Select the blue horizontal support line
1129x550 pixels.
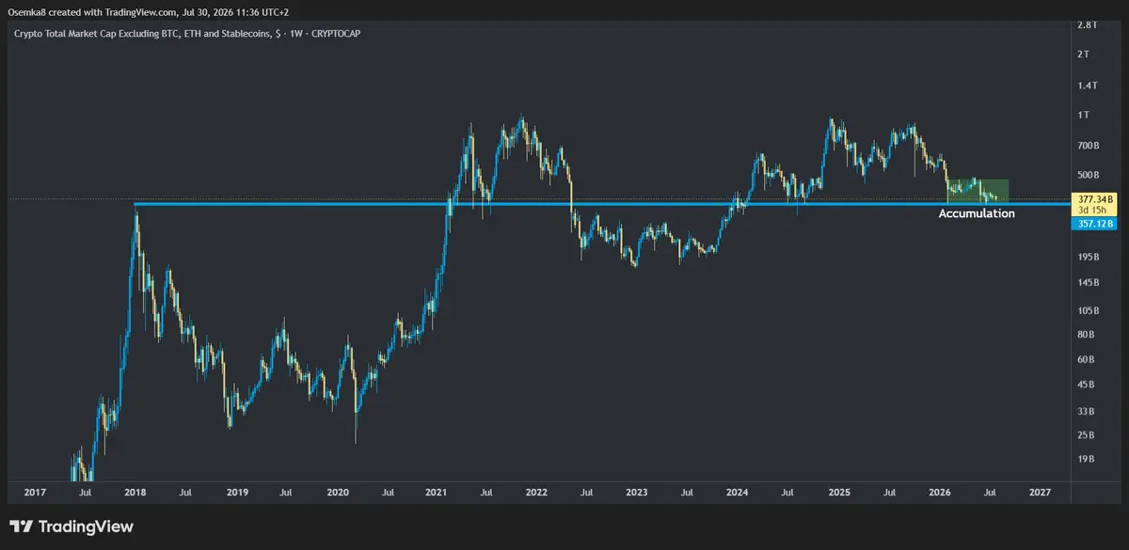tap(602, 203)
